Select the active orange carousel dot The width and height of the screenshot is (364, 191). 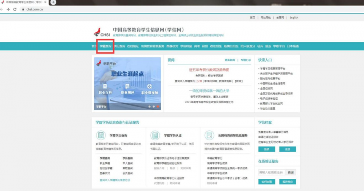pos(158,107)
